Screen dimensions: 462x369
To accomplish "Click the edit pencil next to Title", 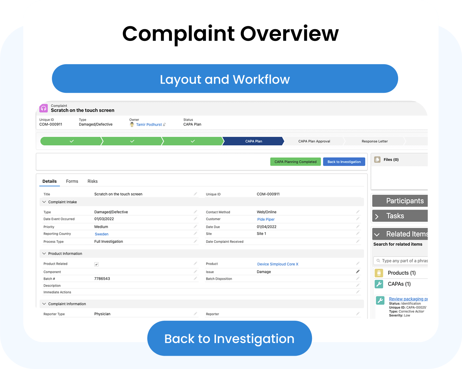I will point(196,194).
